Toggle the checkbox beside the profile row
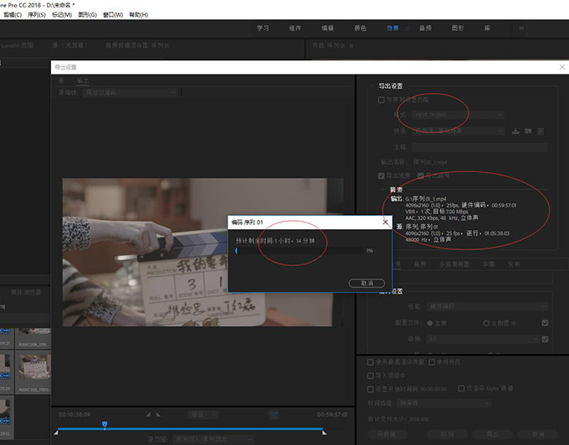The height and width of the screenshot is (445, 569). tap(545, 323)
